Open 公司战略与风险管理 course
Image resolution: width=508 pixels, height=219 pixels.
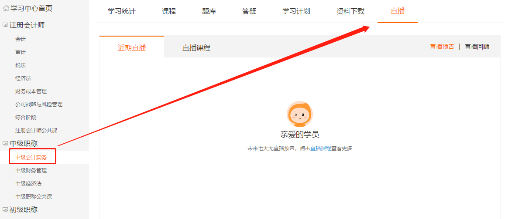click(39, 104)
